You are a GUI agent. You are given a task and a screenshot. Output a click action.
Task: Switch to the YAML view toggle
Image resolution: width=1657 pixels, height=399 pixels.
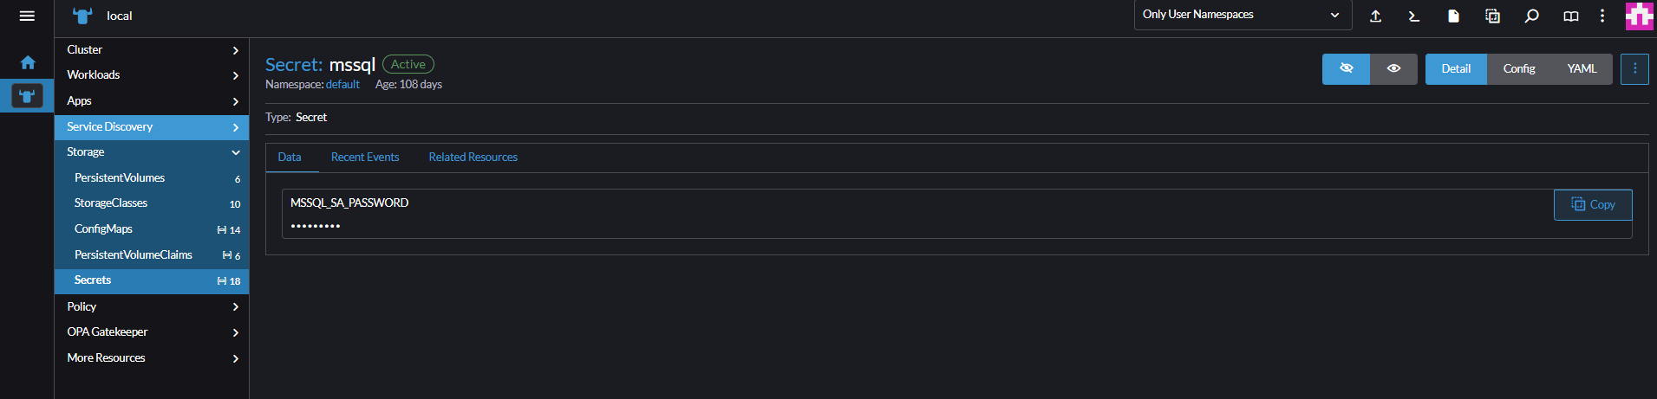(x=1582, y=68)
